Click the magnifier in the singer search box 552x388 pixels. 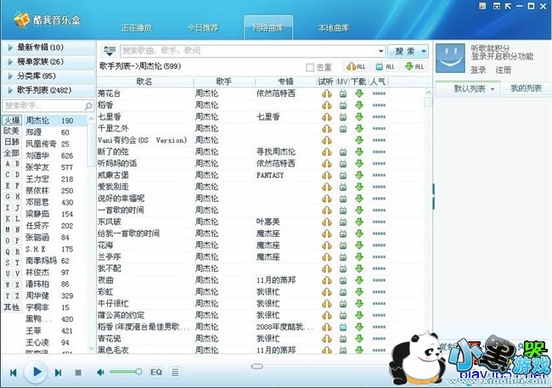[88, 105]
